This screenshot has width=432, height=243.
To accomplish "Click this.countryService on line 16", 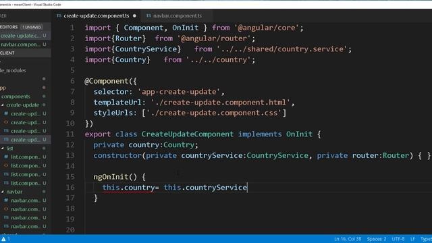I will 205,188.
